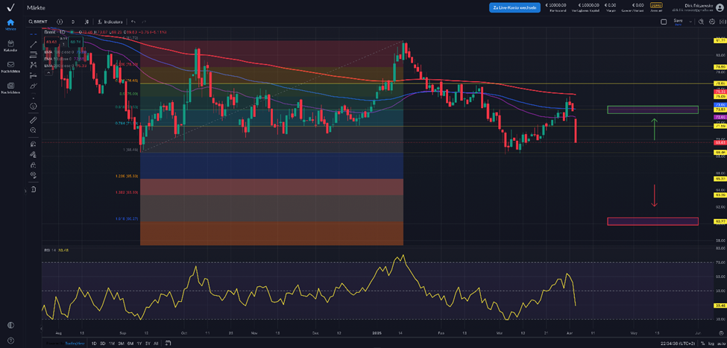Viewport: 727px width, 348px height.
Task: Open the Märkte home icon in sidebar
Action: coord(10,22)
